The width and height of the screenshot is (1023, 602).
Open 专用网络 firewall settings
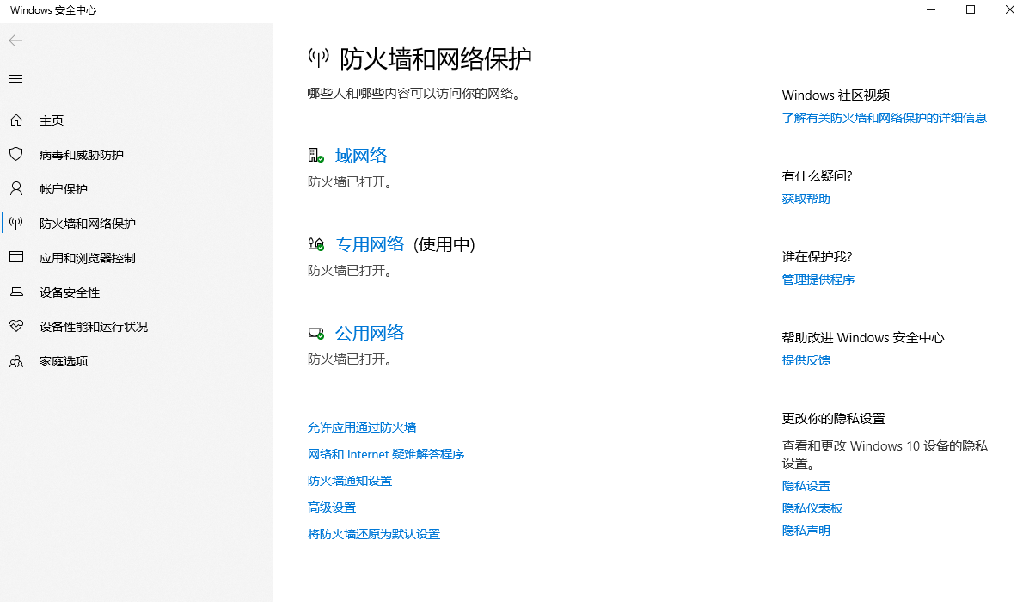[370, 244]
